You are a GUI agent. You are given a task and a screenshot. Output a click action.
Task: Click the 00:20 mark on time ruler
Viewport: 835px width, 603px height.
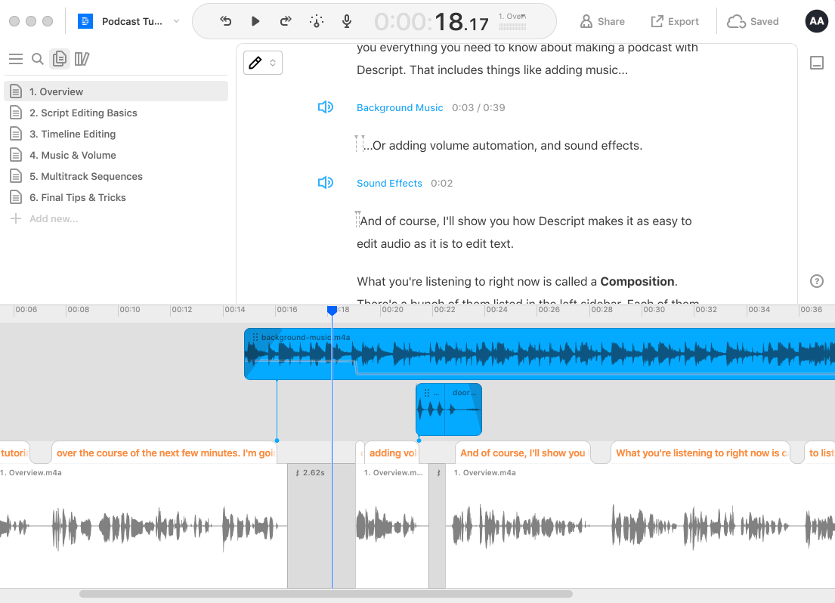coord(392,310)
